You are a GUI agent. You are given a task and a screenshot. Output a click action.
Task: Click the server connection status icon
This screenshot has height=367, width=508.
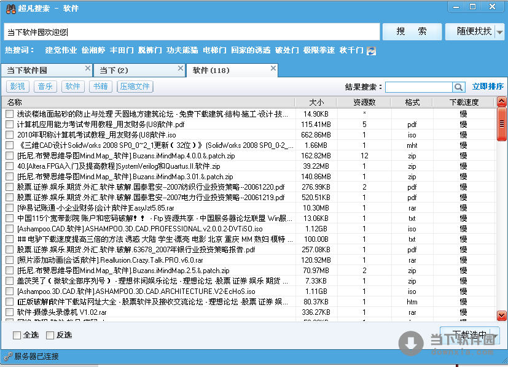8,357
